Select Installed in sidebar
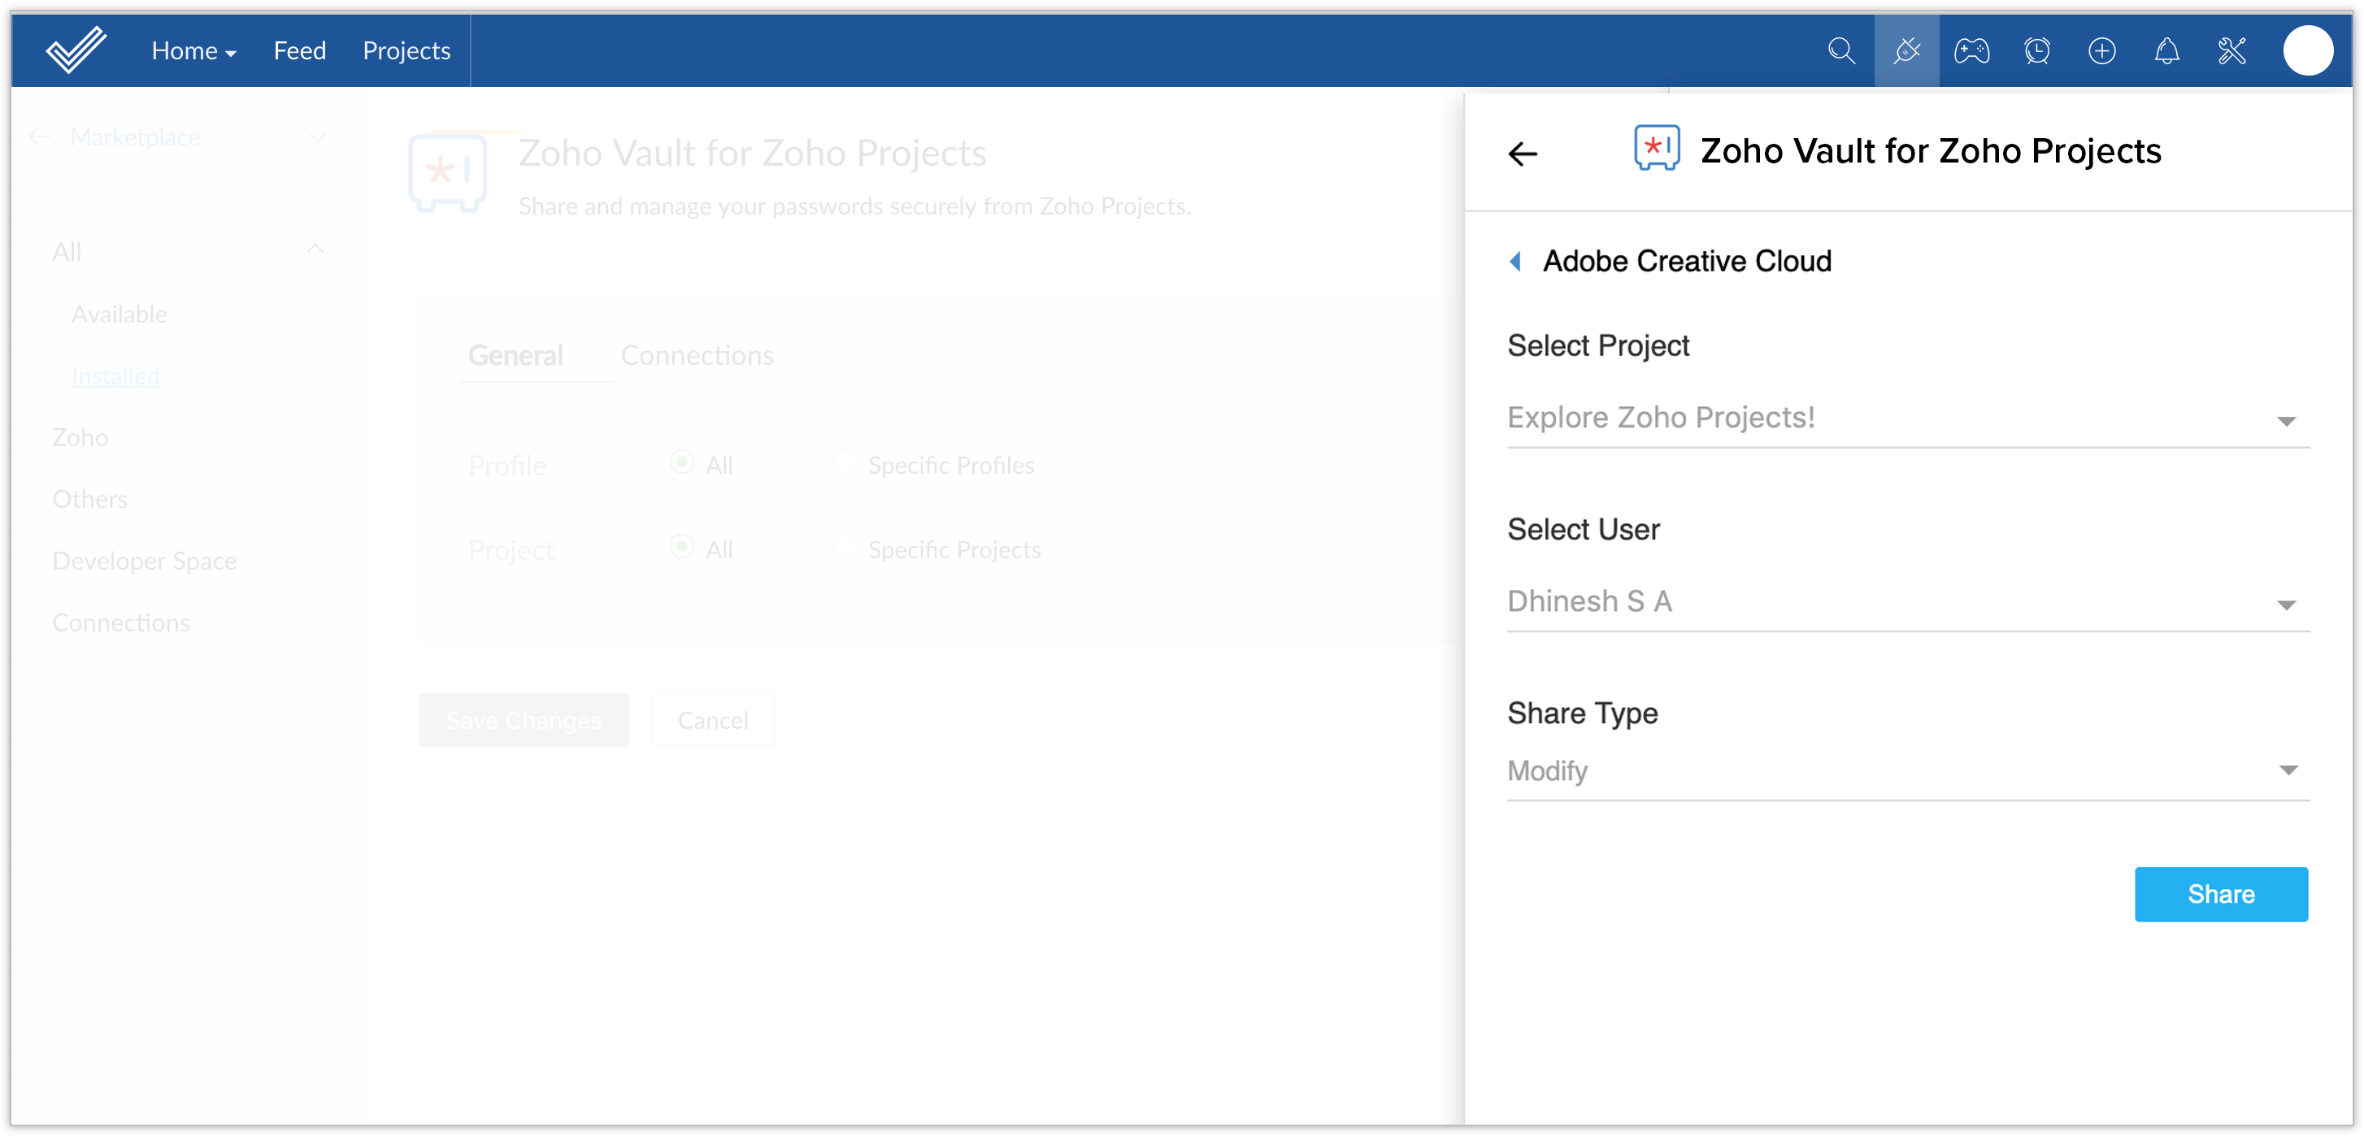 (x=115, y=376)
